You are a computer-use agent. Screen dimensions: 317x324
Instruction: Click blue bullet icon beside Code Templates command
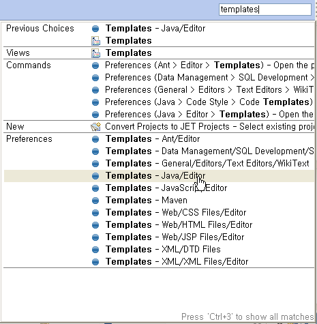95,102
